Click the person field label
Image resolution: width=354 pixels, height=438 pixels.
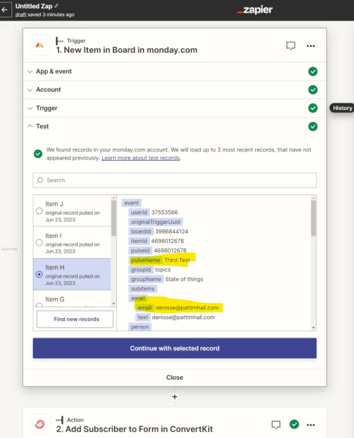coord(140,327)
